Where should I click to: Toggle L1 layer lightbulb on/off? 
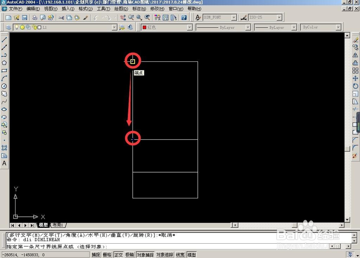pyautogui.click(x=17, y=28)
